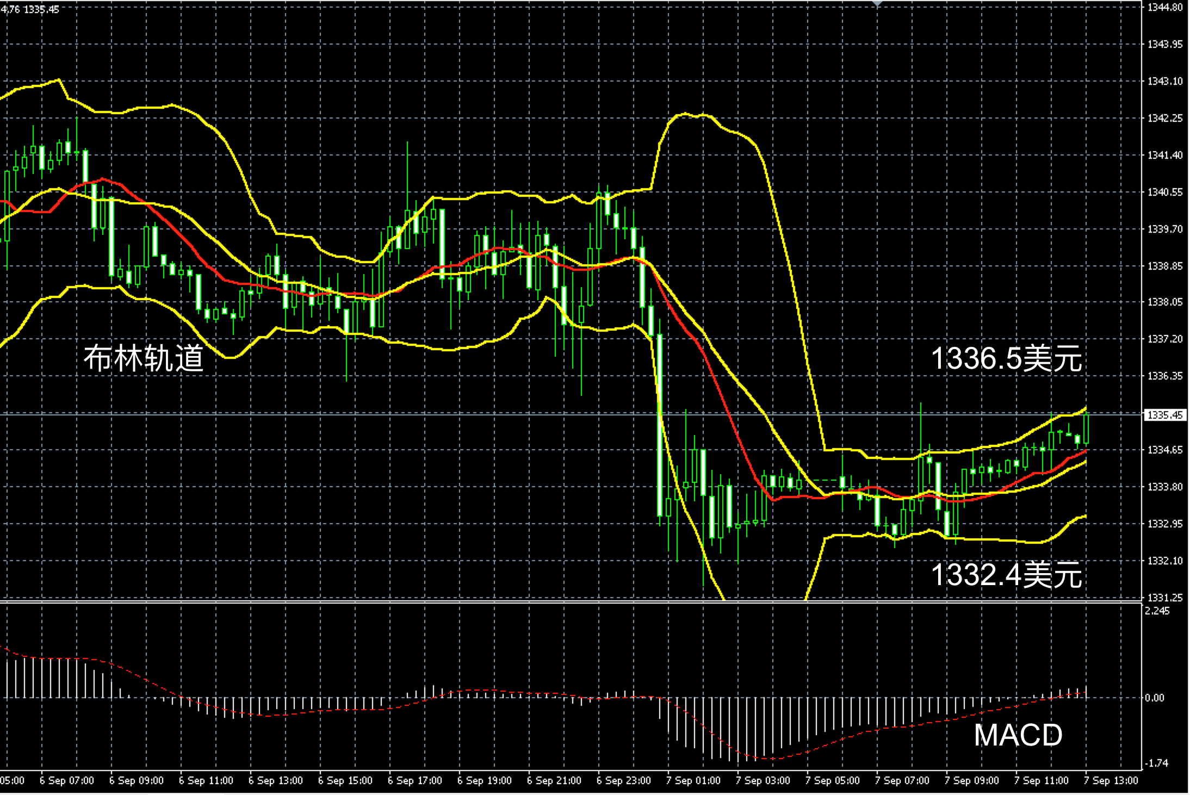The width and height of the screenshot is (1190, 795).
Task: Click the 6 Sep 15:00 time label
Action: click(x=345, y=780)
